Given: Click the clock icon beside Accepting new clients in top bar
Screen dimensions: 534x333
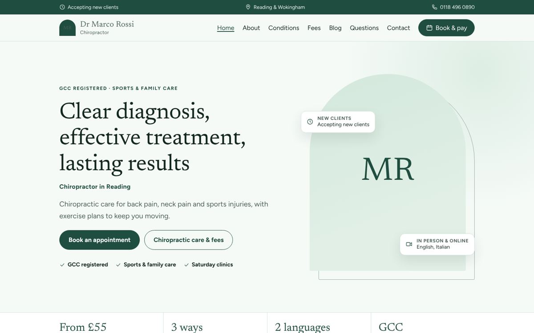Looking at the screenshot, I should pyautogui.click(x=62, y=7).
